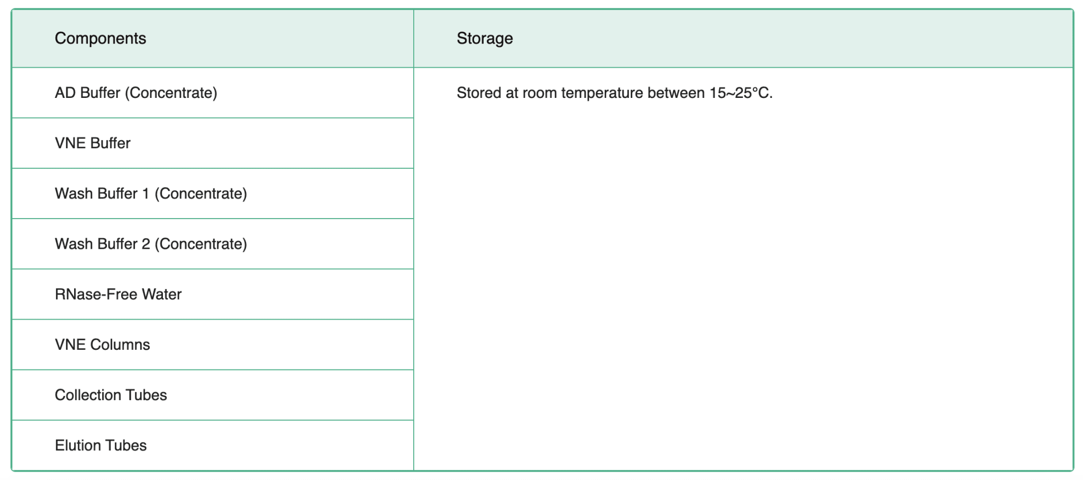Select the Wash Buffer 1 text
The width and height of the screenshot is (1083, 480).
coord(102,194)
